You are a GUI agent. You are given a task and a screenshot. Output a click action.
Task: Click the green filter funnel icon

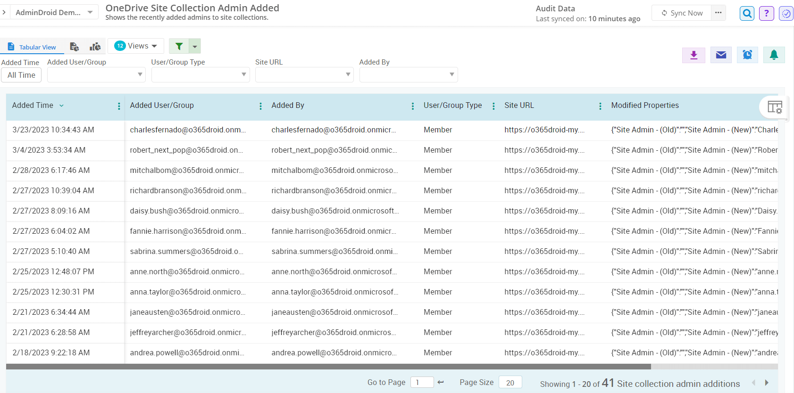point(179,46)
